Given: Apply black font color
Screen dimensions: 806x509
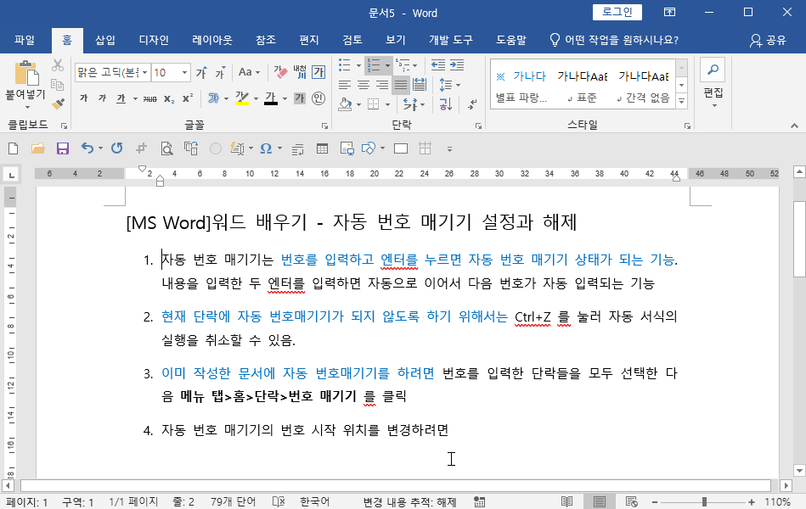Looking at the screenshot, I should [271, 98].
